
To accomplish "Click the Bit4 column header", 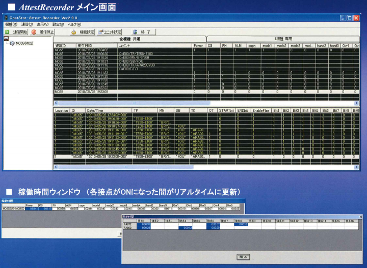I will point(306,111).
